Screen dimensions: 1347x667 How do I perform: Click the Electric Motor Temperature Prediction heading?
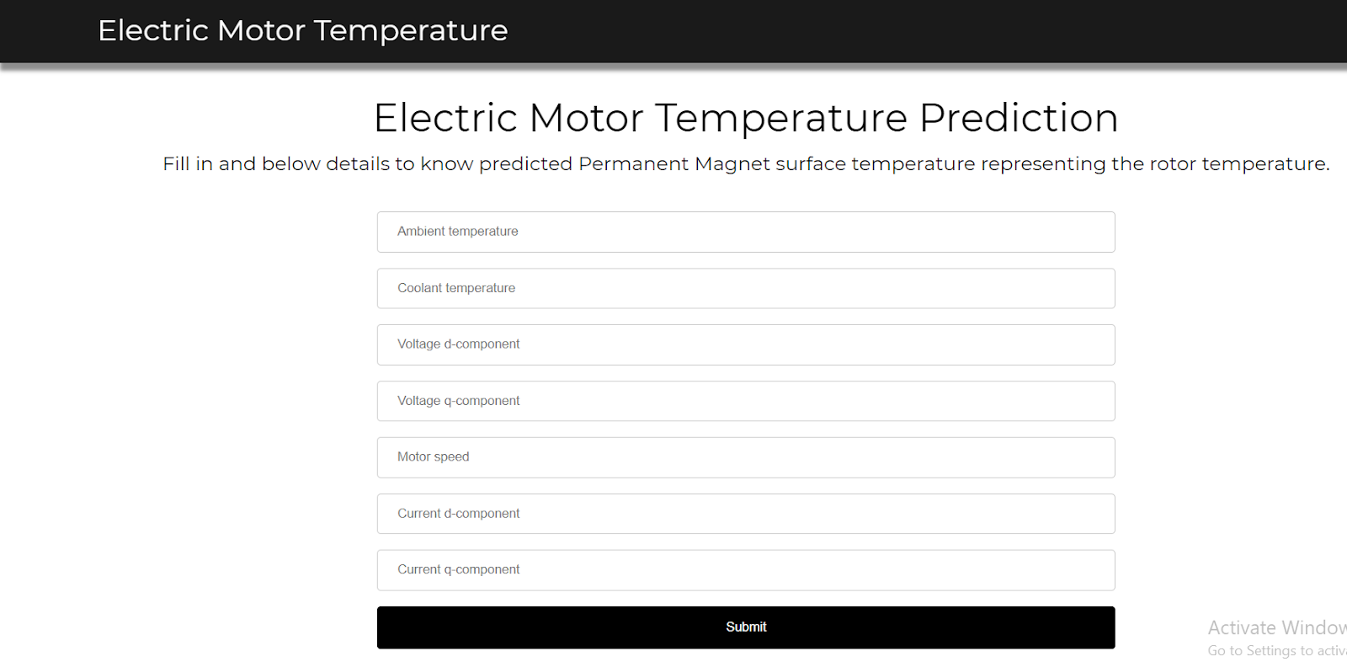[x=746, y=118]
